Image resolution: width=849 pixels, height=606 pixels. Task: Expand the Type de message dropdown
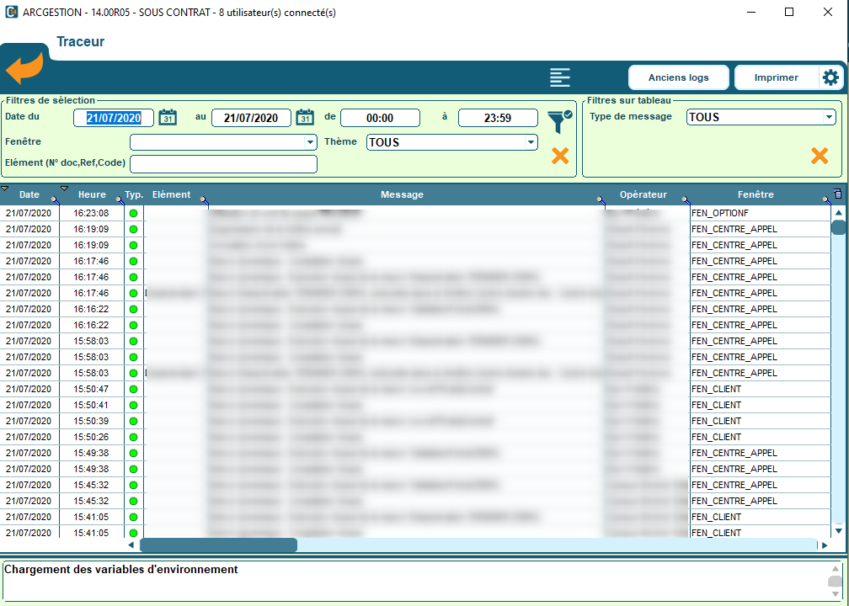[x=829, y=118]
